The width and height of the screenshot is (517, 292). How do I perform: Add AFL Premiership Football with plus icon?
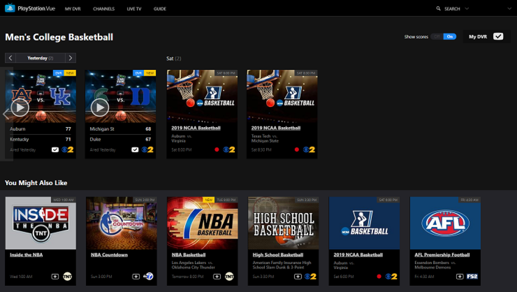[x=460, y=277]
